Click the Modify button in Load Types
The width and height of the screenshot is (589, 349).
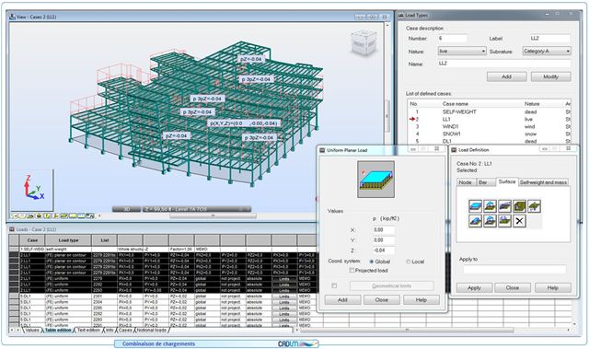click(x=550, y=76)
